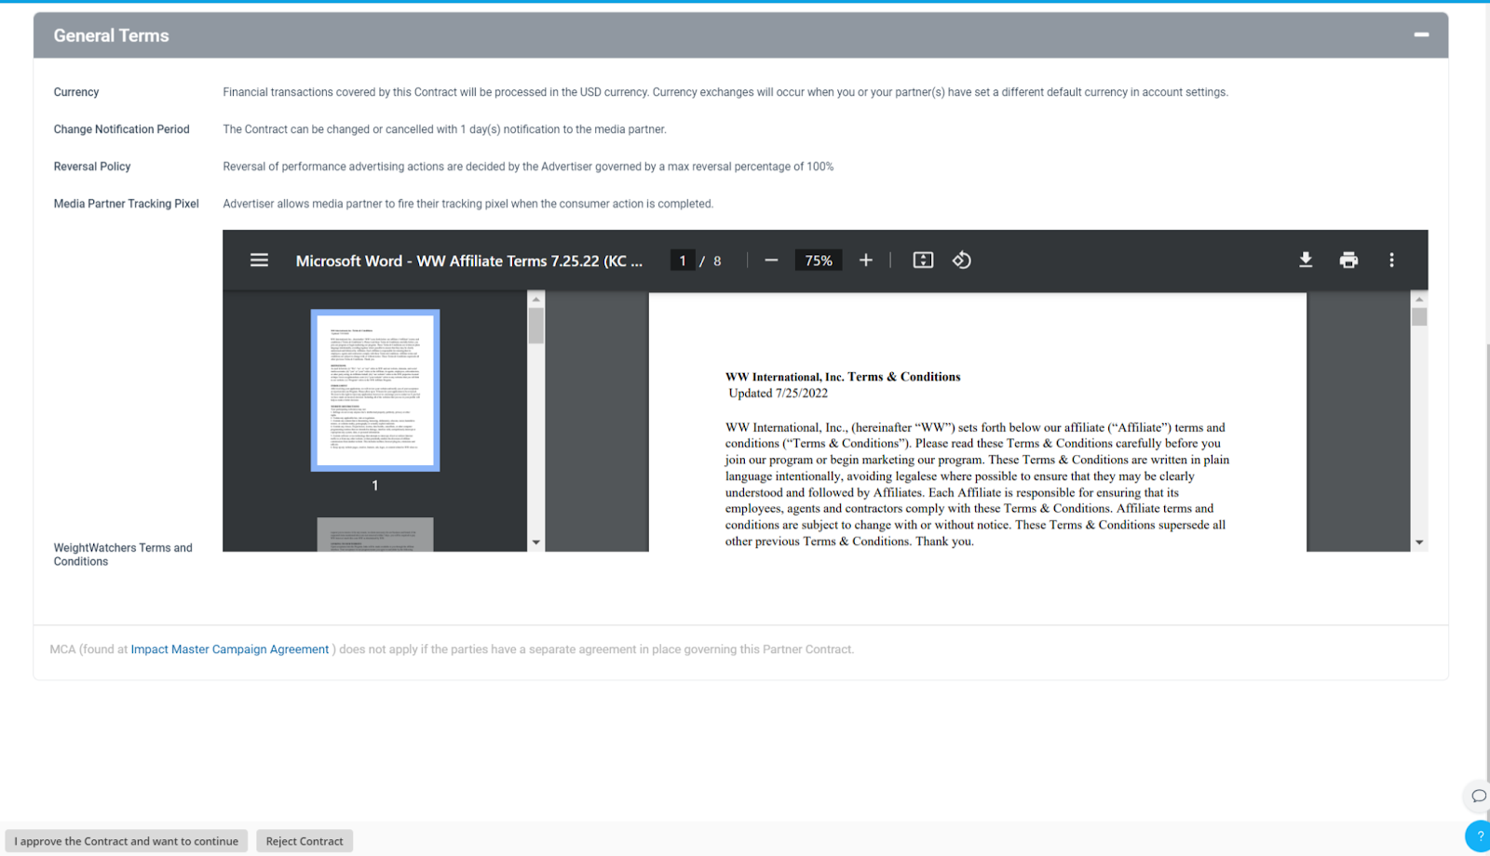Select the second page thumbnail
The height and width of the screenshot is (856, 1490).
click(x=375, y=534)
